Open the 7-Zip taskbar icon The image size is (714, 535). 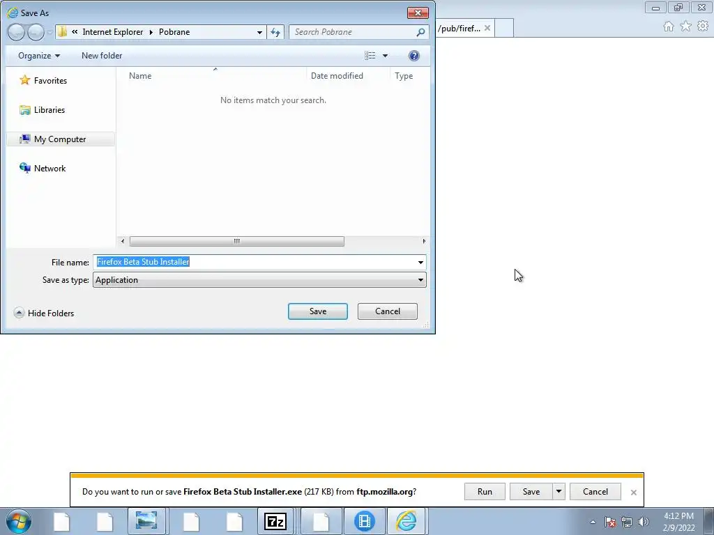[x=275, y=521]
